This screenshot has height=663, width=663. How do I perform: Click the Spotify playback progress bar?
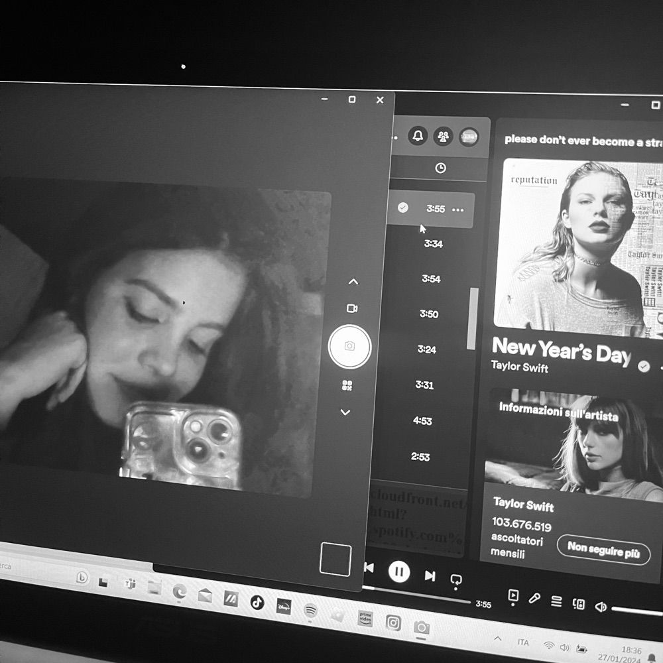pos(417,595)
